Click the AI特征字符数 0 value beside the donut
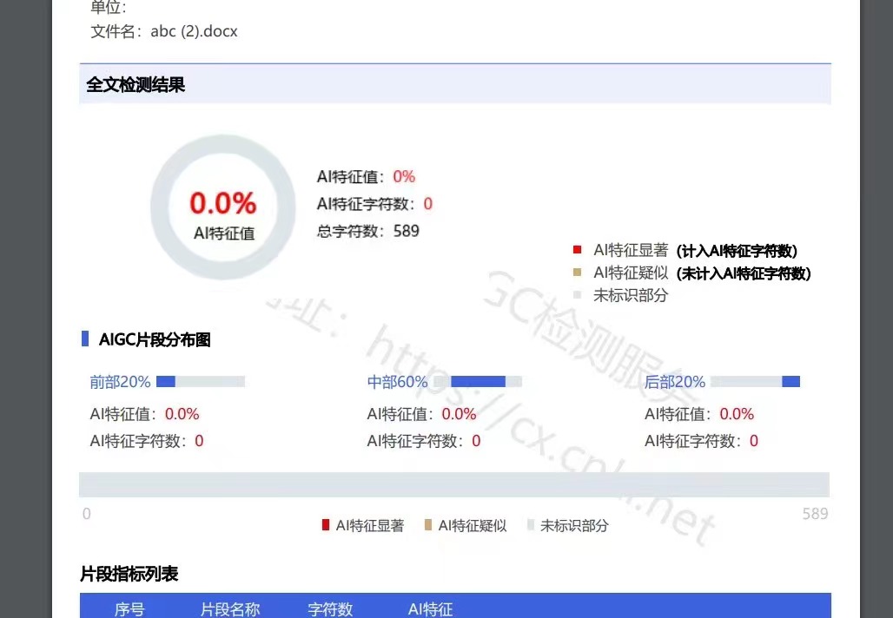The width and height of the screenshot is (893, 618). point(427,204)
